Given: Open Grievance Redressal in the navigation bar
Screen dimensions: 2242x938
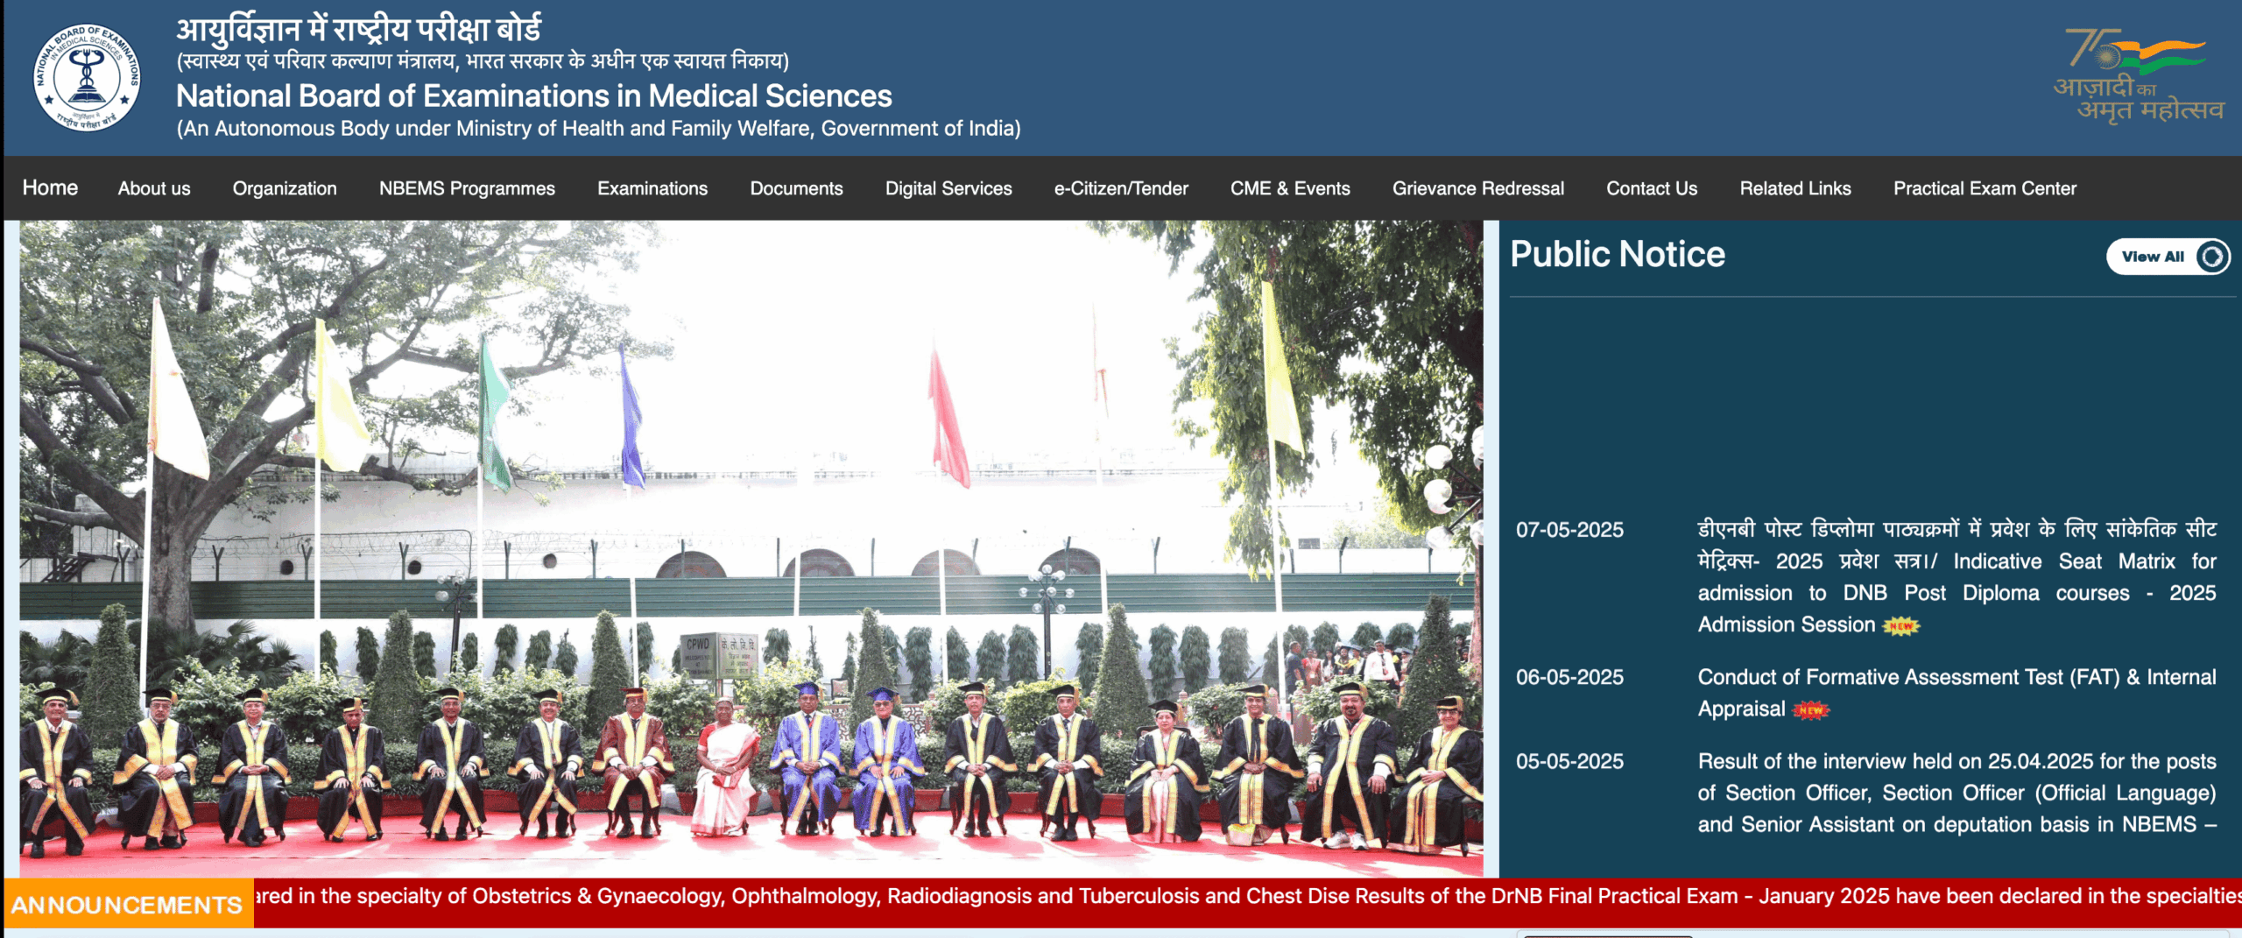Looking at the screenshot, I should tap(1478, 188).
